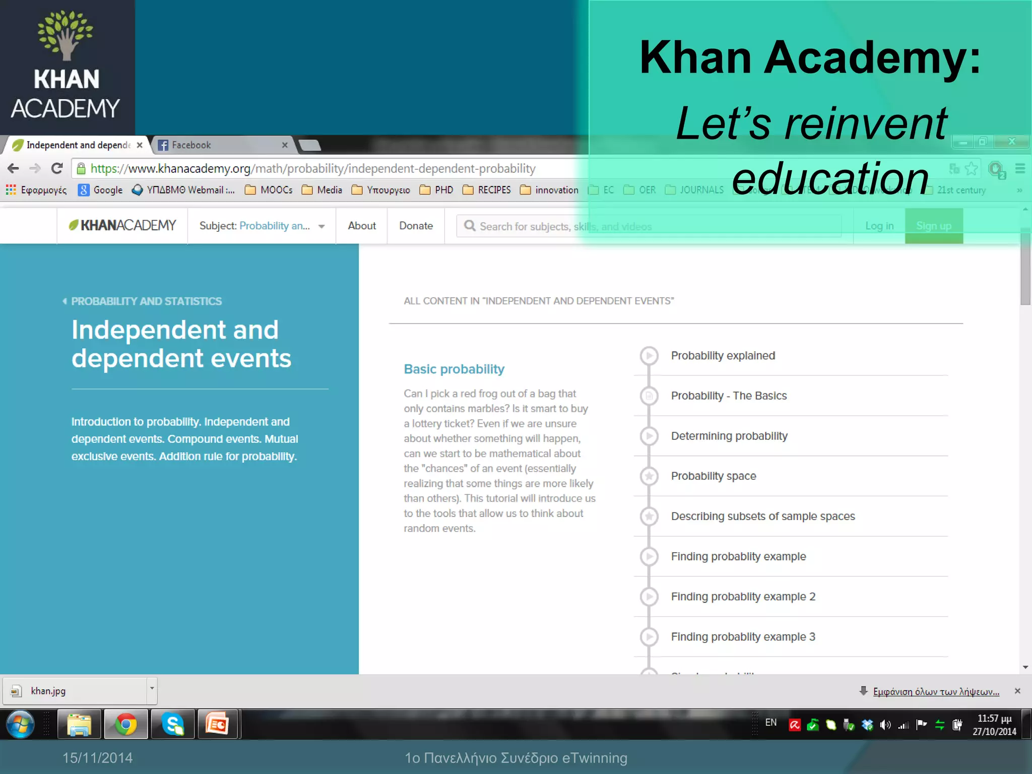
Task: Open the About menu item
Action: coord(362,226)
